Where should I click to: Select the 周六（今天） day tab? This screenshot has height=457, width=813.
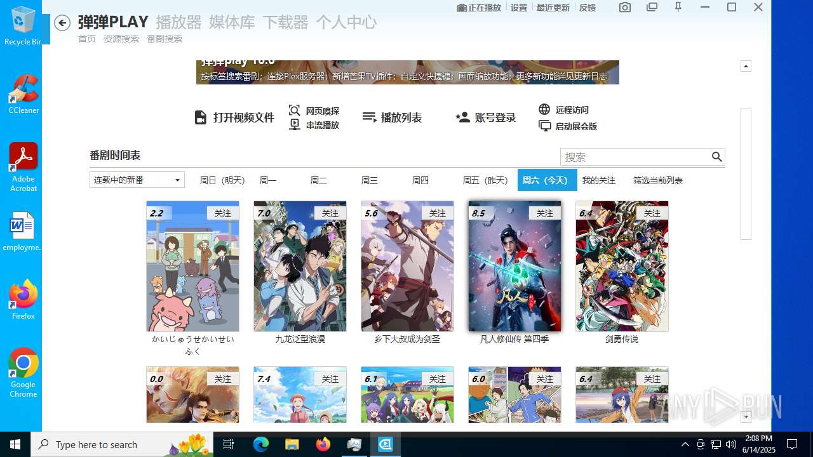(547, 180)
